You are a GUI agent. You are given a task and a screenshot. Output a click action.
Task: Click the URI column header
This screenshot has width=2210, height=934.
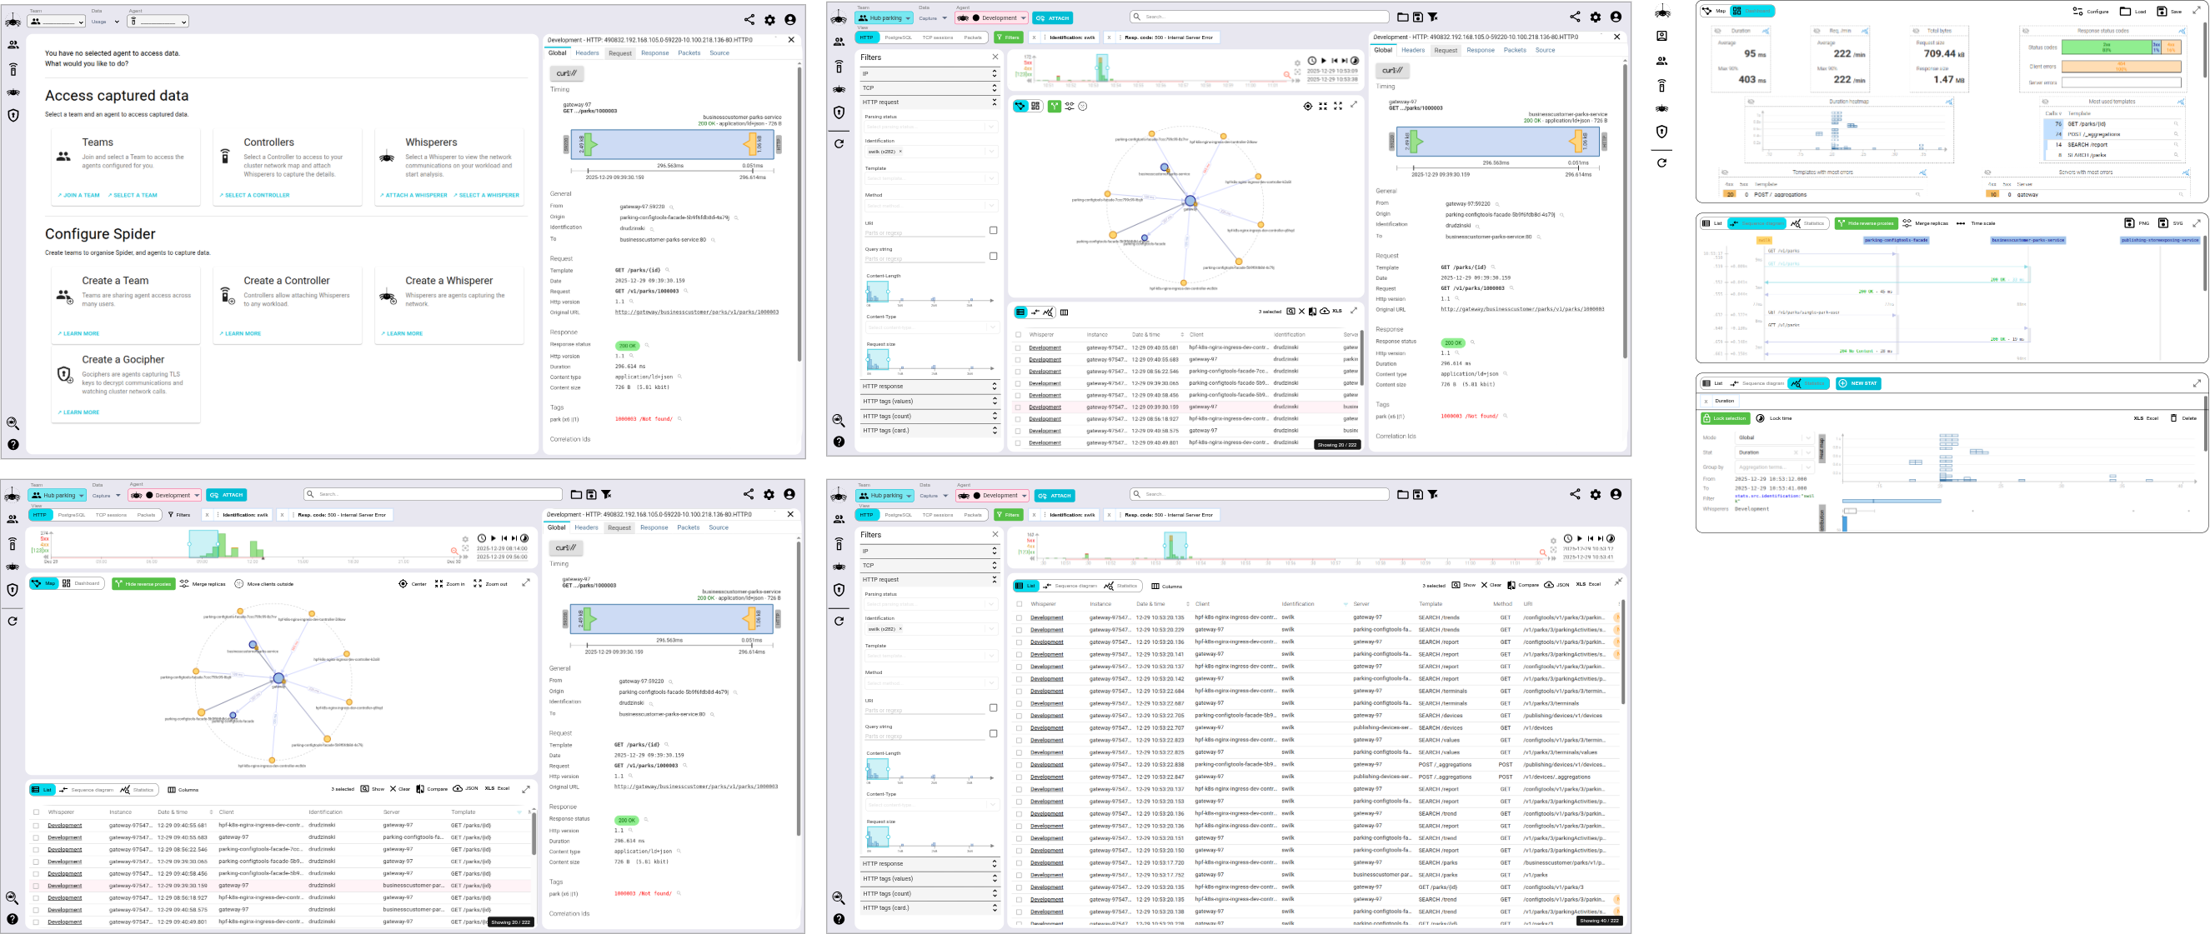(x=1528, y=604)
